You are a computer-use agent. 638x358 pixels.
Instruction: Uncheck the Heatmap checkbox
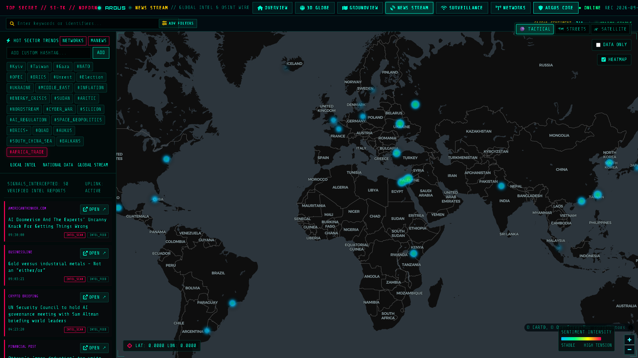603,60
